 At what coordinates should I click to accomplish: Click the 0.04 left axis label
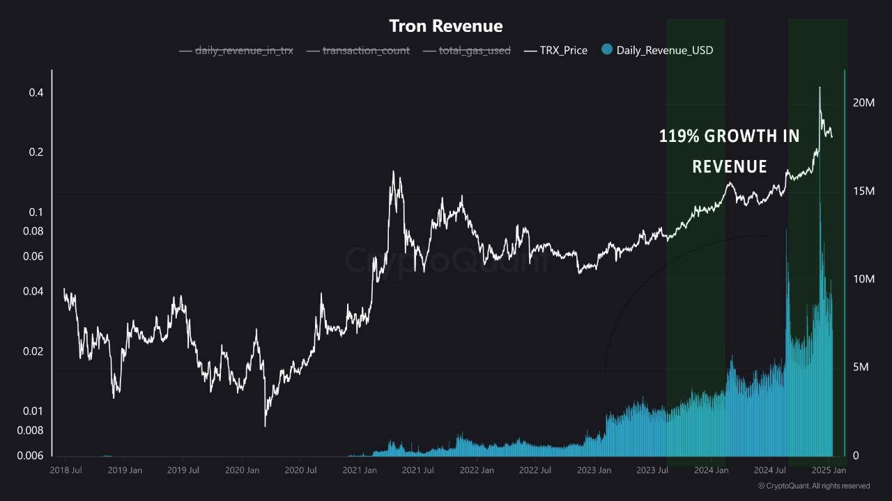click(x=33, y=292)
